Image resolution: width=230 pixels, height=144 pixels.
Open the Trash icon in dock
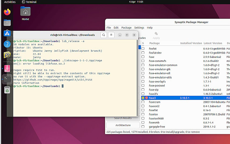pyautogui.click(x=7, y=90)
